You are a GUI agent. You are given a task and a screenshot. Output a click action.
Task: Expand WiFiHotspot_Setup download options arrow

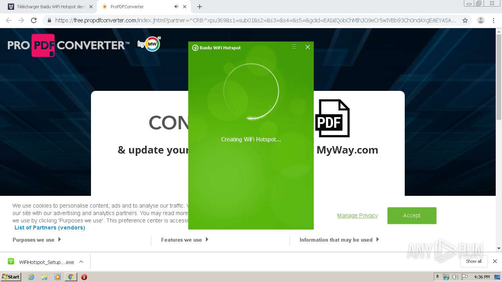point(81,262)
